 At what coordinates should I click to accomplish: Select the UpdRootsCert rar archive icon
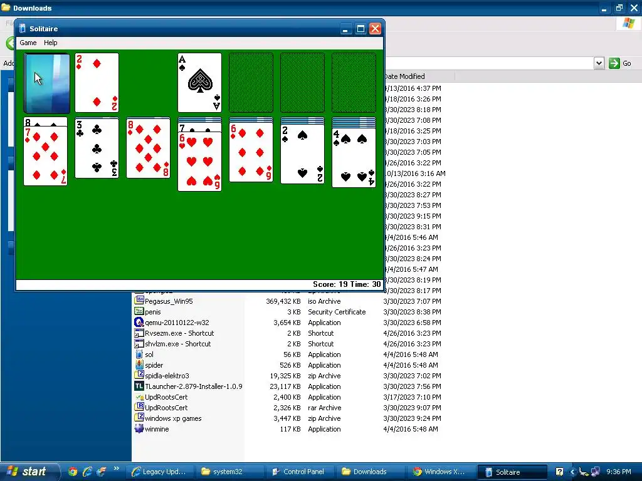139,407
